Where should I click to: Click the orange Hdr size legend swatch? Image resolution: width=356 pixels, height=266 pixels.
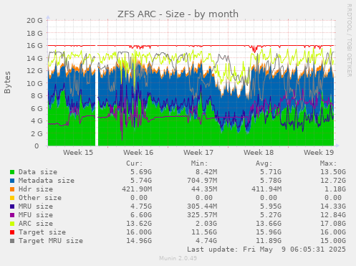12,189
